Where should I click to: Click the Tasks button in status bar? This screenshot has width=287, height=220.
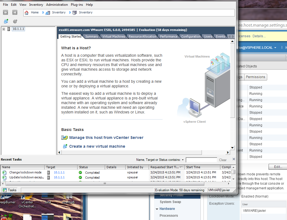click(10, 190)
